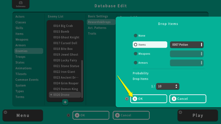Select enemy 0025 Demon King
This screenshot has height=124, width=221.
pos(65,89)
